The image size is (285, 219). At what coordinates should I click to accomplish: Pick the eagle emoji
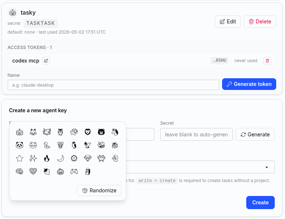click(87, 145)
